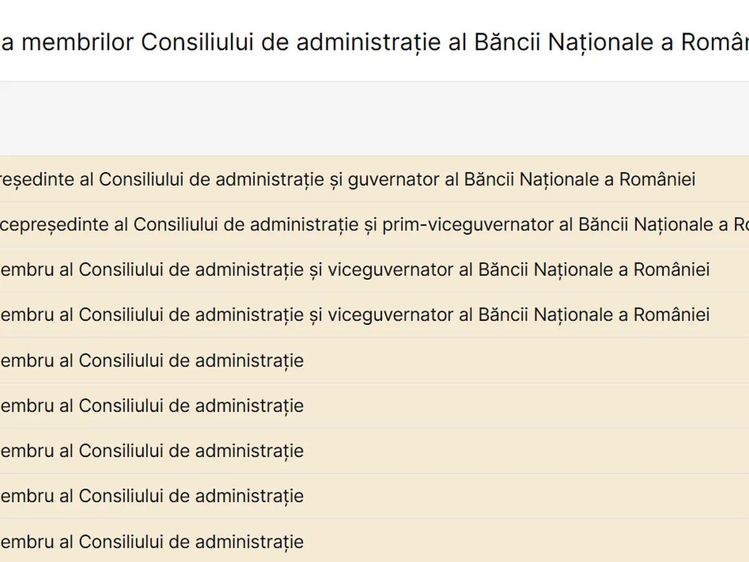Click the last visible membru al Consiliului row
This screenshot has height=562, width=749.
coord(151,541)
